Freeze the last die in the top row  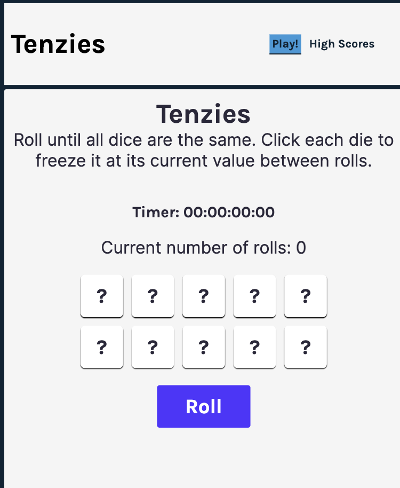[306, 296]
